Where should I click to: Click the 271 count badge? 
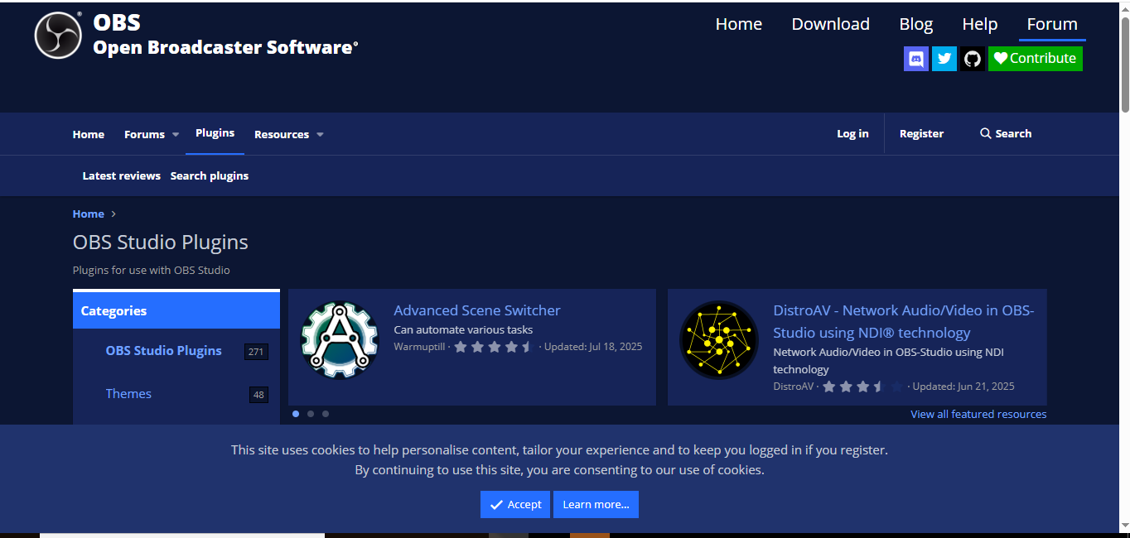pyautogui.click(x=256, y=352)
